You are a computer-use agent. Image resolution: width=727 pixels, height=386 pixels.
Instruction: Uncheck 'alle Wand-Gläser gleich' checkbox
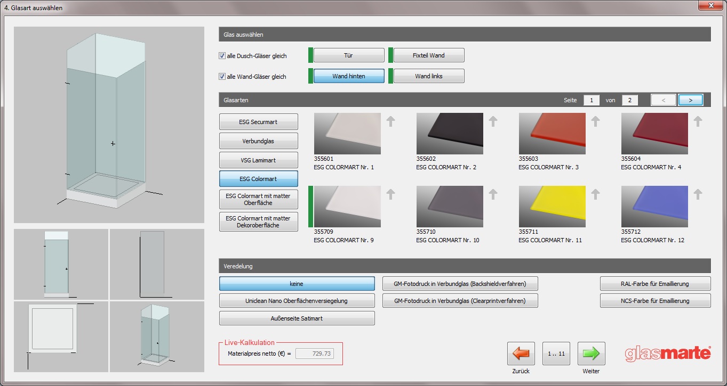[222, 76]
